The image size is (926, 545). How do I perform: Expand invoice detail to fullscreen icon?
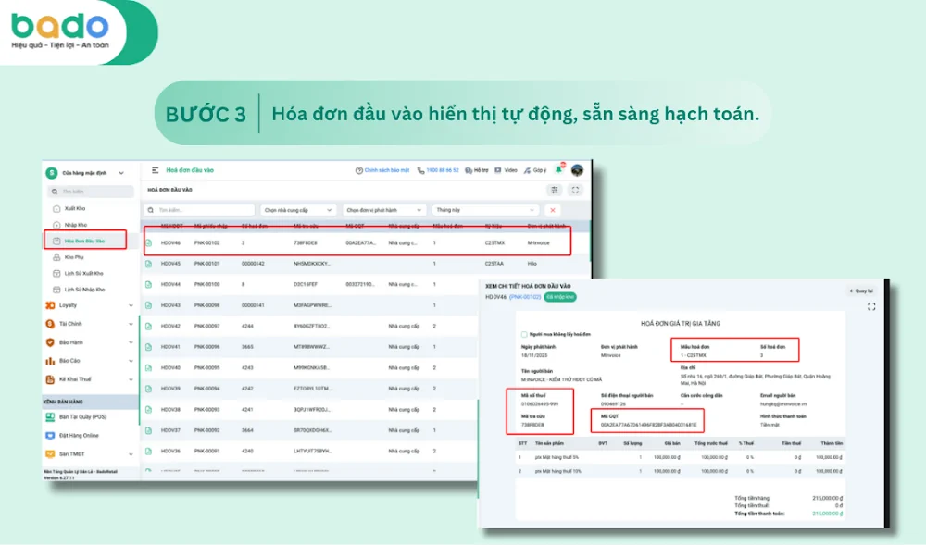871,306
